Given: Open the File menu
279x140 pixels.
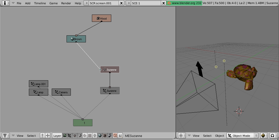Looking at the screenshot, I should (19, 3).
